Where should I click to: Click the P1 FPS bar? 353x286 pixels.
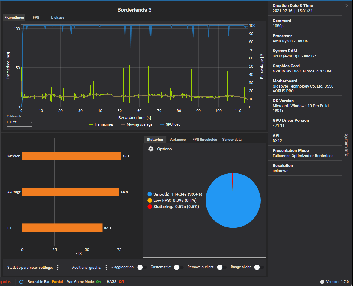(x=62, y=228)
